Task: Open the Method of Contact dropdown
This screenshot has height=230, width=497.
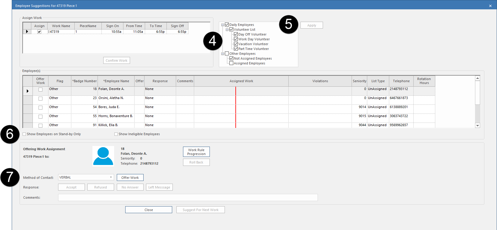Action: point(111,177)
